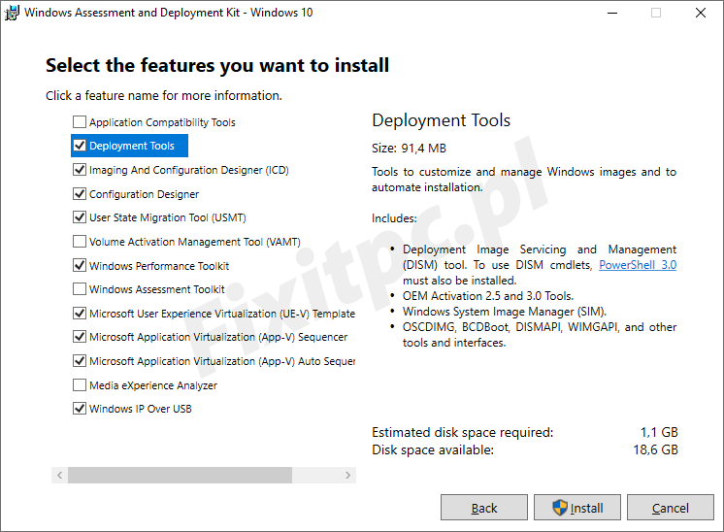Click the estimated disk space value 1,1 GB
Screen dimensions: 724x532
click(659, 432)
